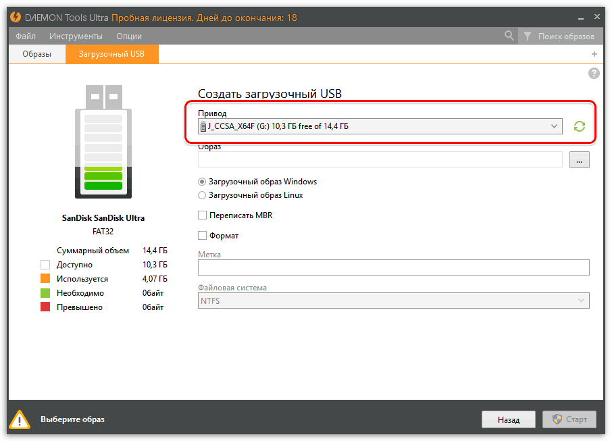Add new tab with plus icon
This screenshot has width=612, height=441.
[x=594, y=54]
